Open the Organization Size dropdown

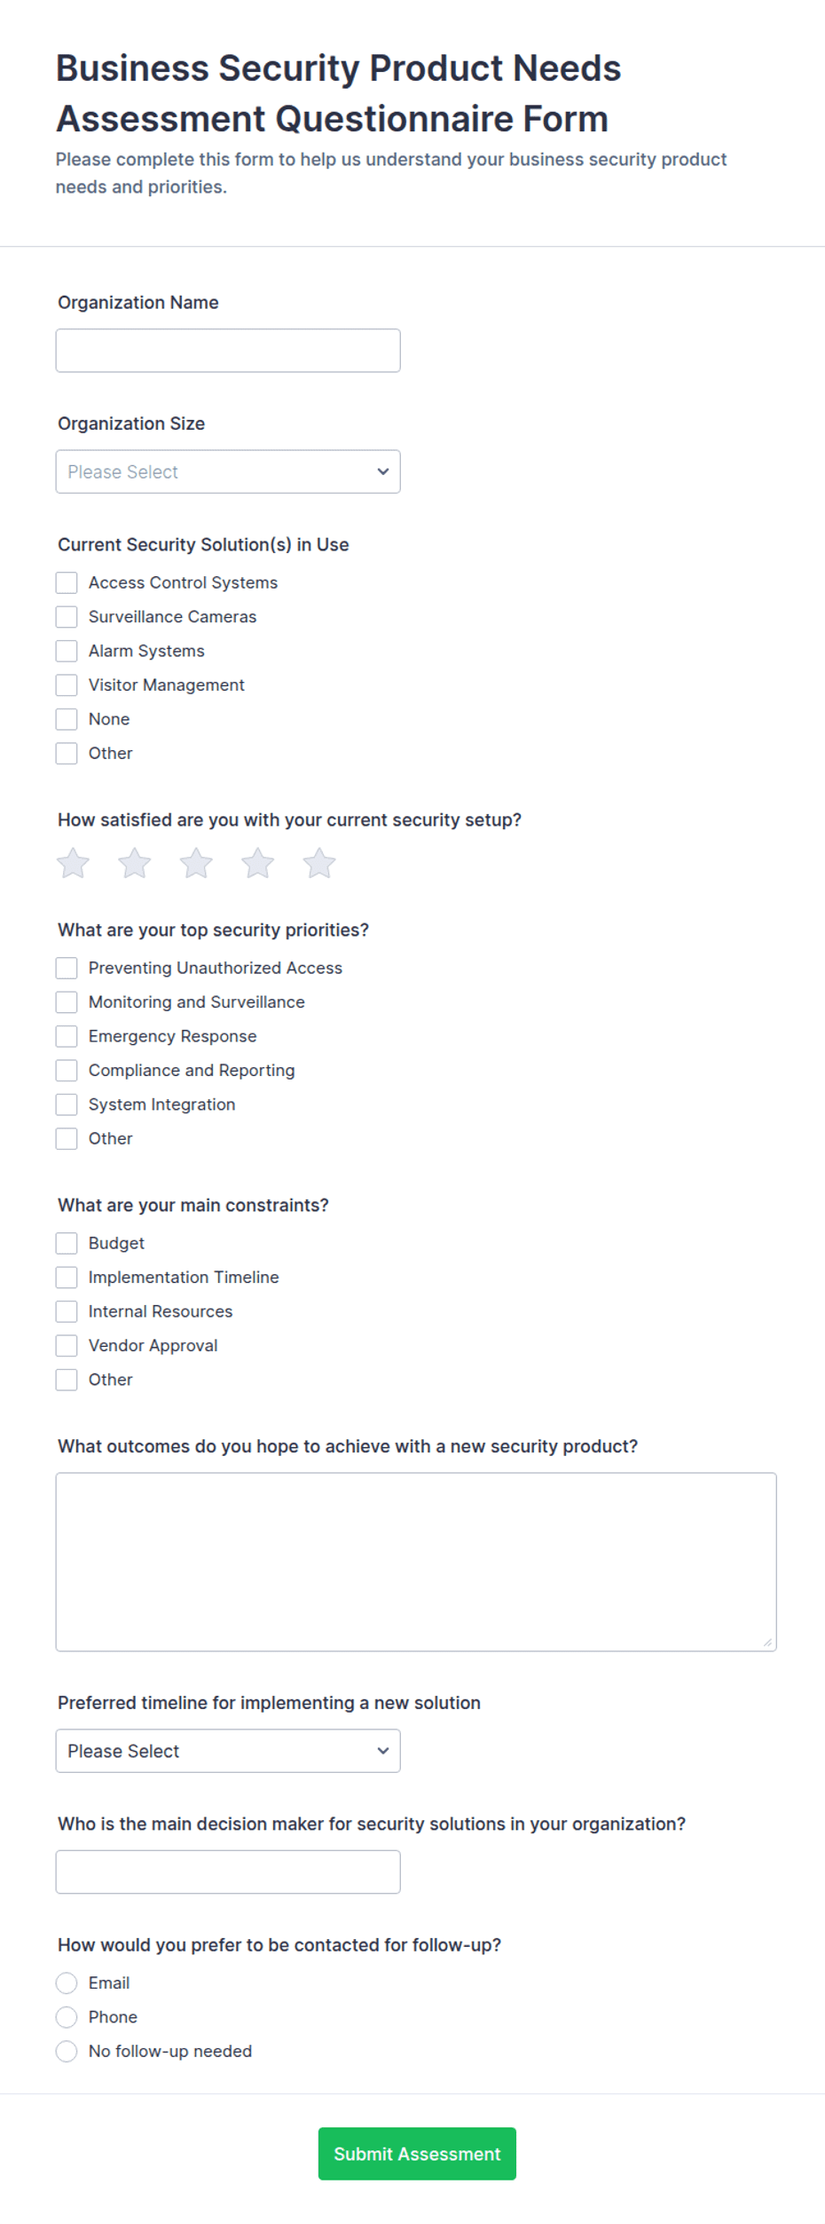point(228,471)
